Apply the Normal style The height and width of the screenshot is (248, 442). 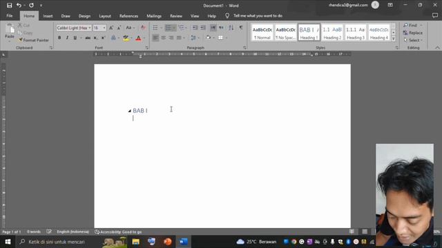pyautogui.click(x=262, y=32)
